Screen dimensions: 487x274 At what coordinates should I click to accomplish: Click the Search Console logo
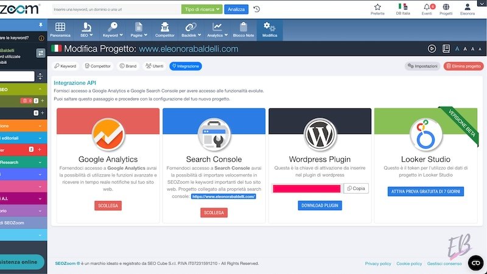coord(214,135)
